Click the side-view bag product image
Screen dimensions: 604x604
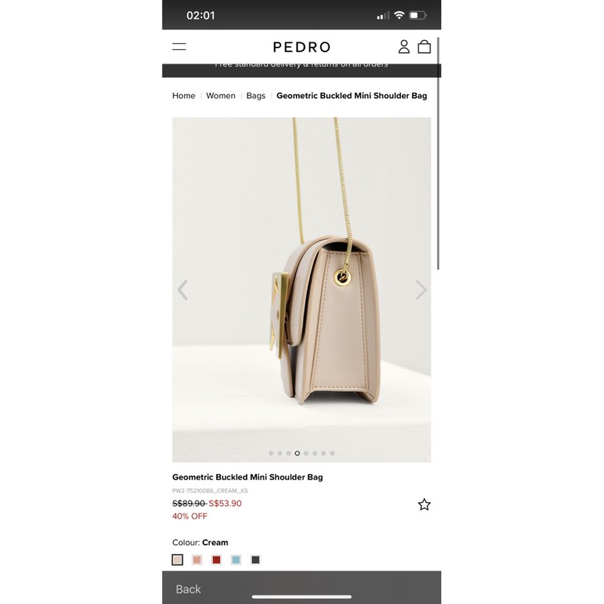tap(301, 290)
